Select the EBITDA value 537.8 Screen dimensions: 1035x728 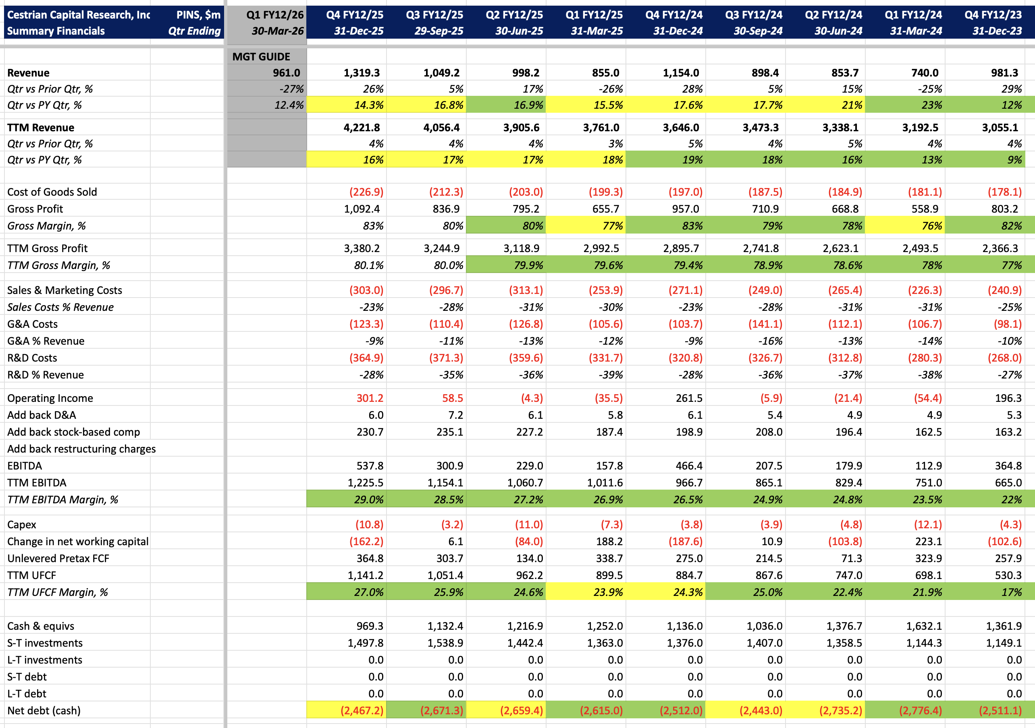click(x=369, y=466)
